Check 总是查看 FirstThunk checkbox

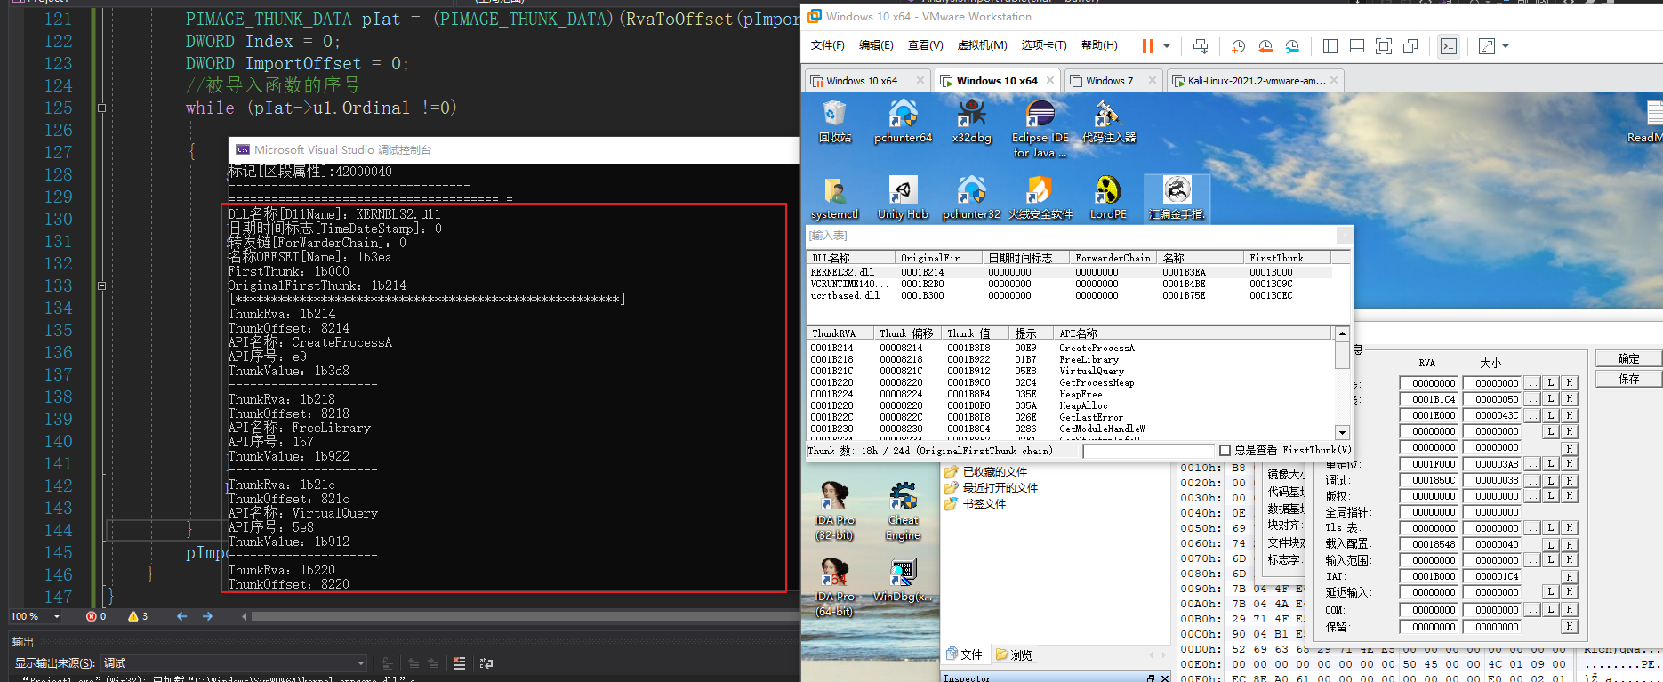[x=1225, y=451]
